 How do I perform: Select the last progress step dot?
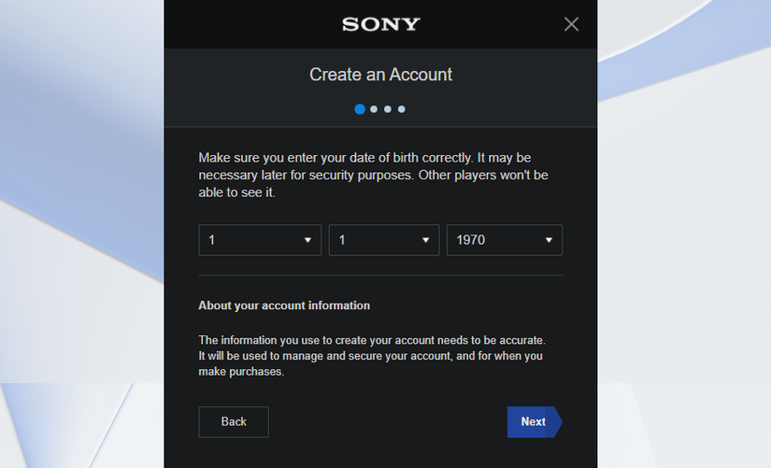402,109
